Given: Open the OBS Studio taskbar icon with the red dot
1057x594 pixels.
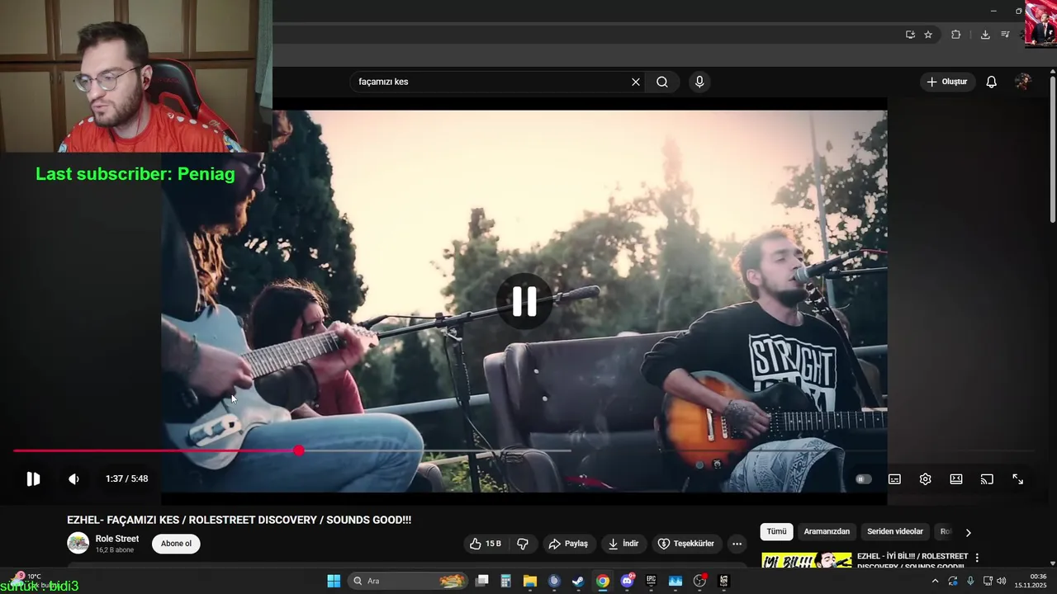Looking at the screenshot, I should pyautogui.click(x=700, y=581).
